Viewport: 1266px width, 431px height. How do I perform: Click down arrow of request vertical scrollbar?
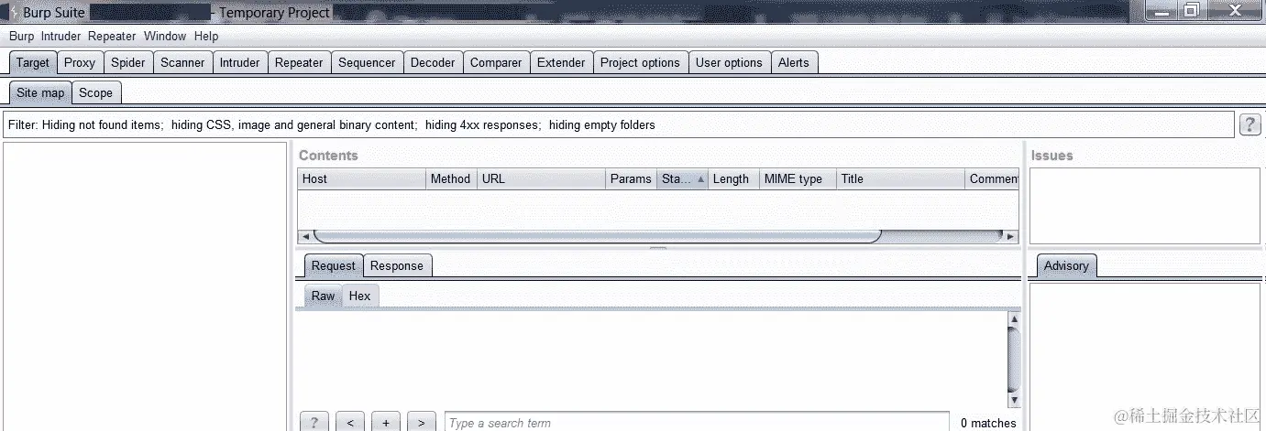[1014, 400]
